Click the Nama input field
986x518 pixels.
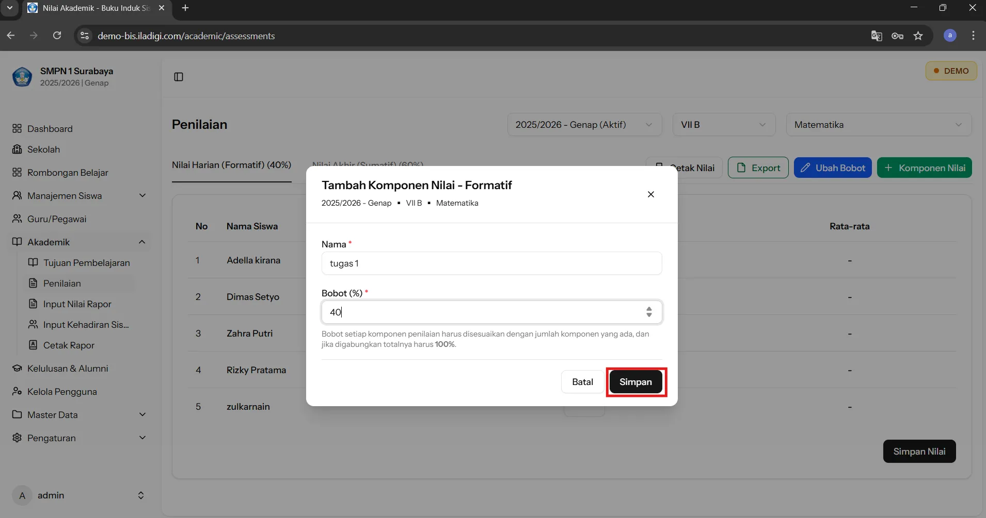pos(491,263)
